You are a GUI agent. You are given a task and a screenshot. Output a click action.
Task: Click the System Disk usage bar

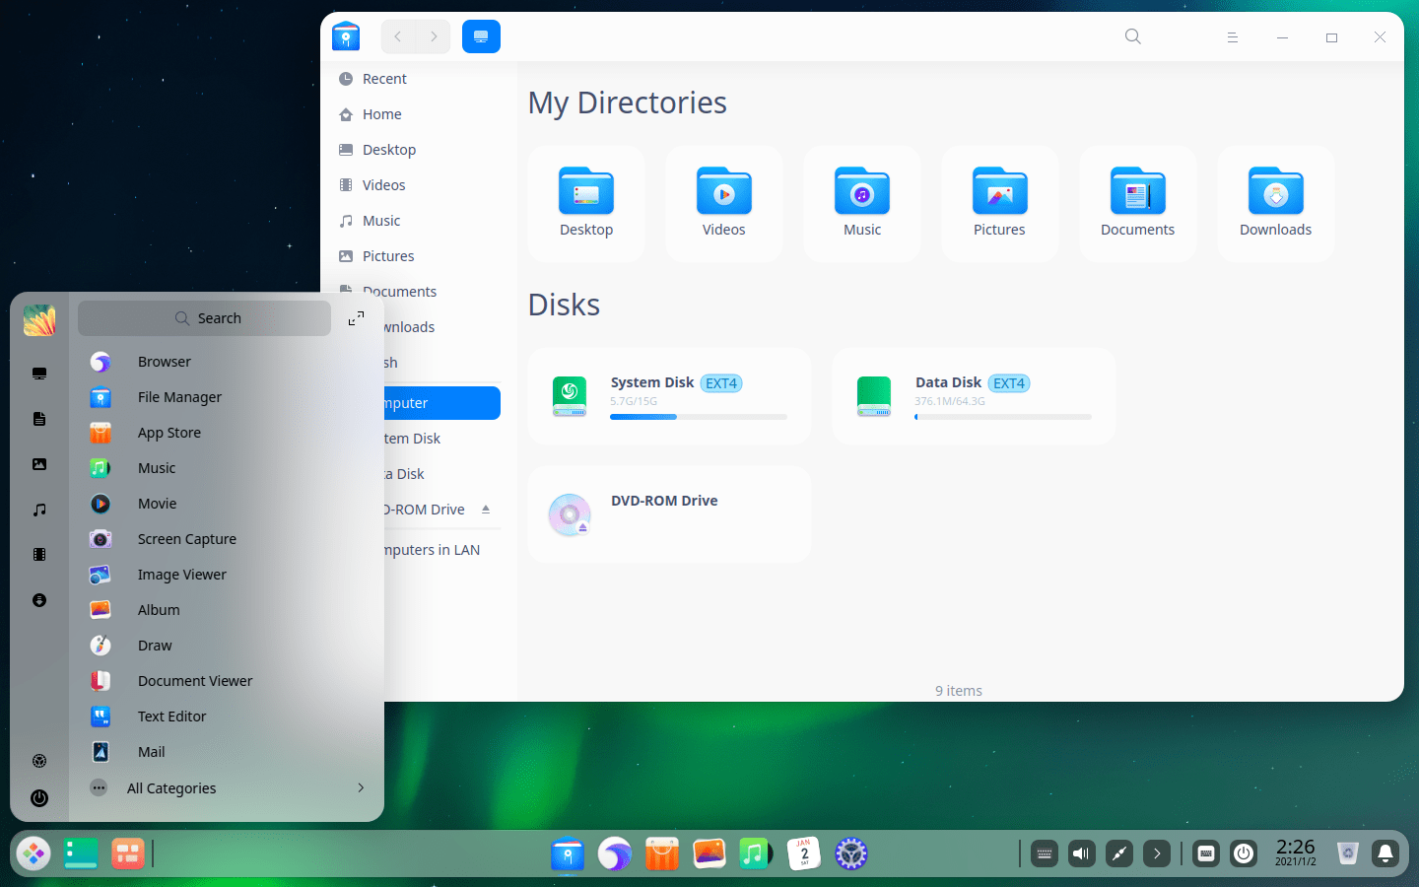coord(698,417)
